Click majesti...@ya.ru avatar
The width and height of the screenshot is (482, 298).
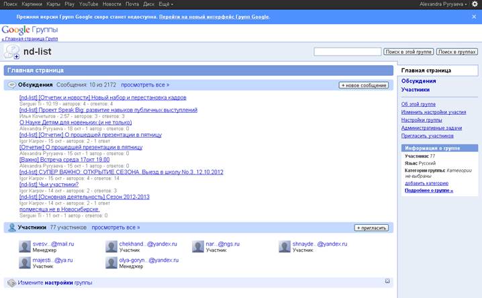(25, 263)
